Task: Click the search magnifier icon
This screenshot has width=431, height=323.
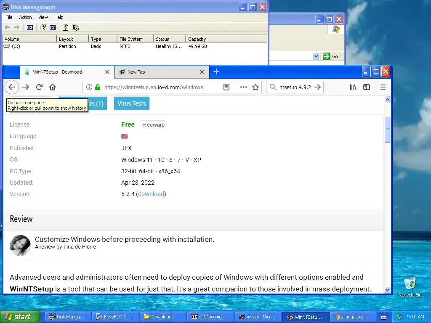Action: coord(273,87)
